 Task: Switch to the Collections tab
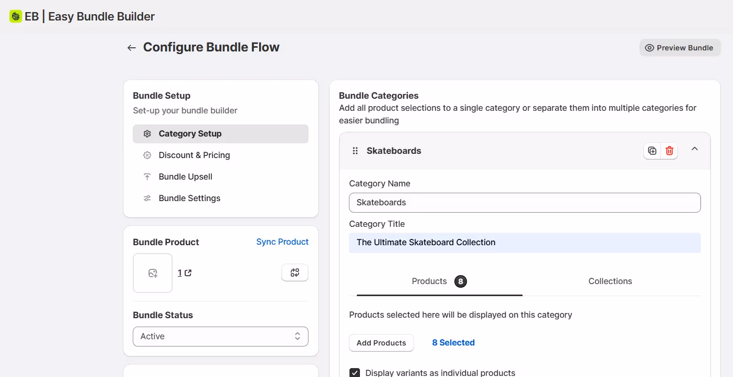click(x=610, y=281)
